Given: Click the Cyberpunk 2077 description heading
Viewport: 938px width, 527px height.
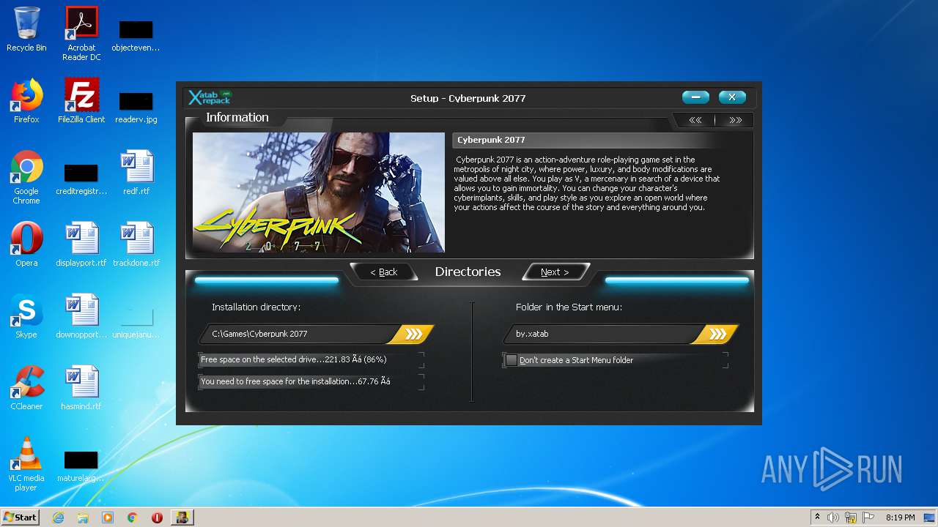Looking at the screenshot, I should (491, 140).
